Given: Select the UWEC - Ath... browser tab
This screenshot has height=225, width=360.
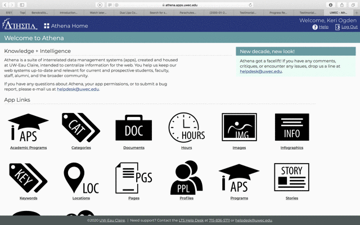Looking at the screenshot, I should click(x=338, y=12).
